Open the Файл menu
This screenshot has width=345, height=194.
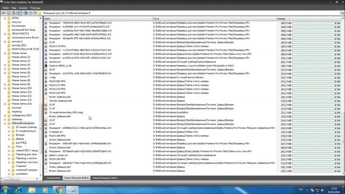pos(5,8)
